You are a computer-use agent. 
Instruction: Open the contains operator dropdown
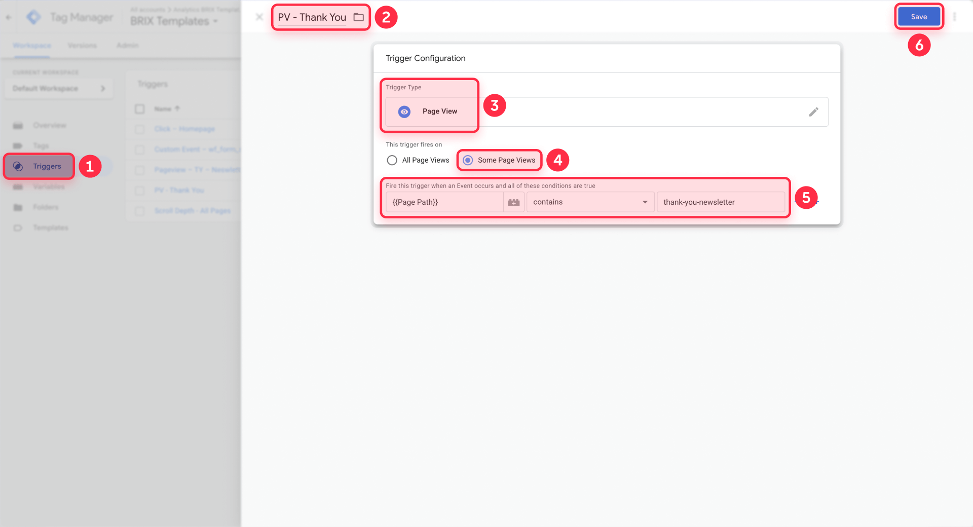coord(590,202)
